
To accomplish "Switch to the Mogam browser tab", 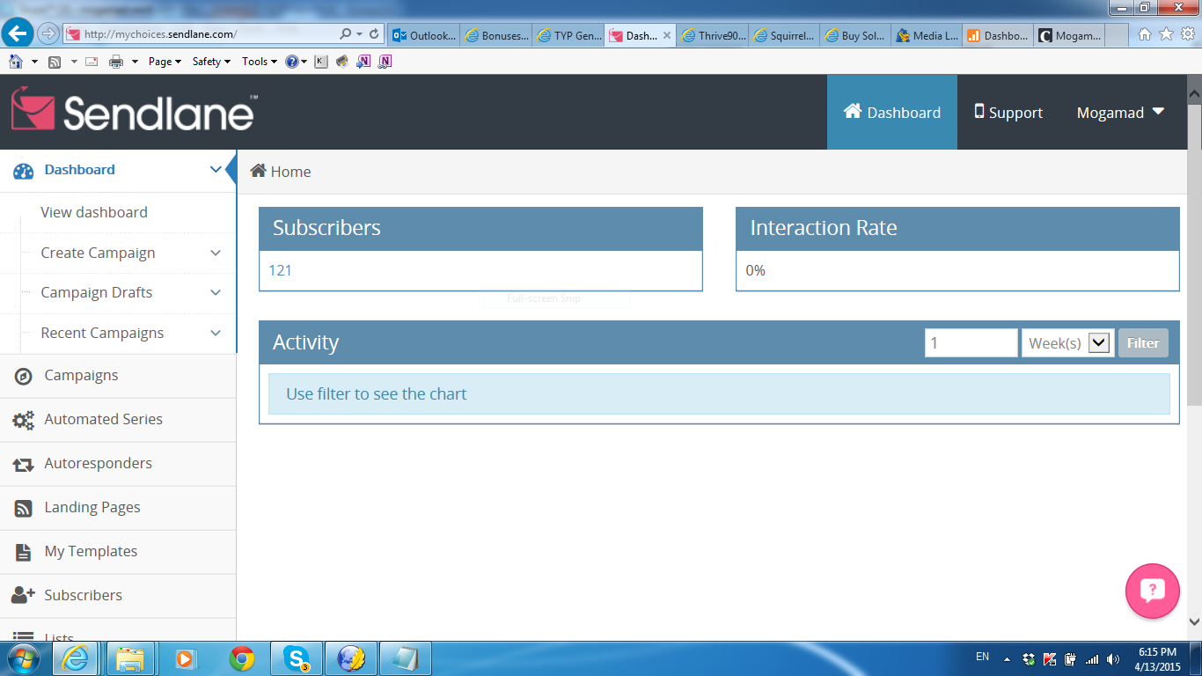I will pos(1070,35).
